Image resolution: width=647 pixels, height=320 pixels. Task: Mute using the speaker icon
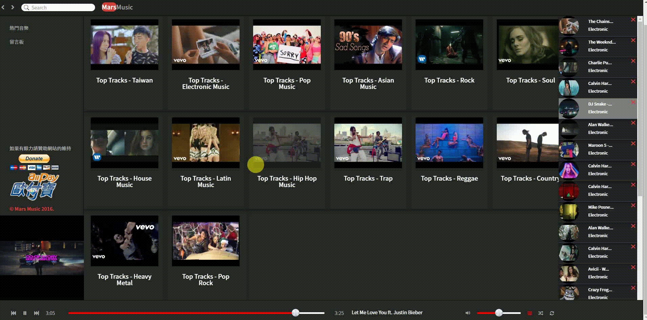tap(468, 313)
